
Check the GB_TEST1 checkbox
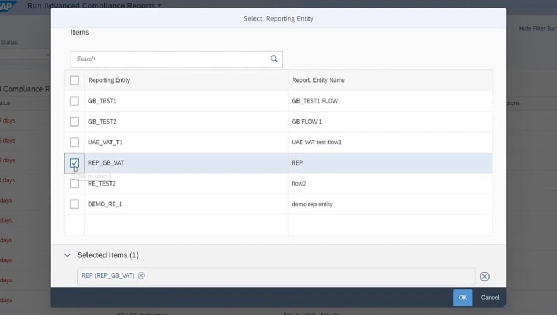[x=75, y=101]
